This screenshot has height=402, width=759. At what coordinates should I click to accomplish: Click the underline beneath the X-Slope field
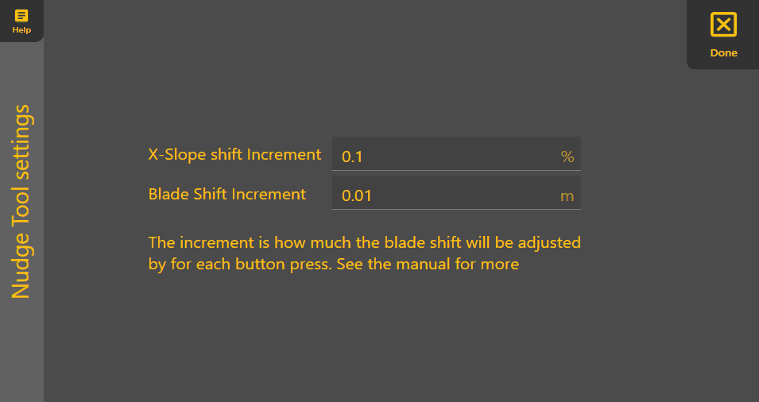[455, 169]
